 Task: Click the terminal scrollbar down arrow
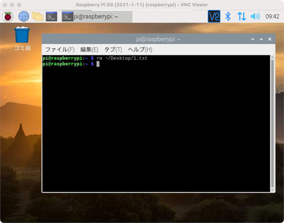[x=273, y=190]
